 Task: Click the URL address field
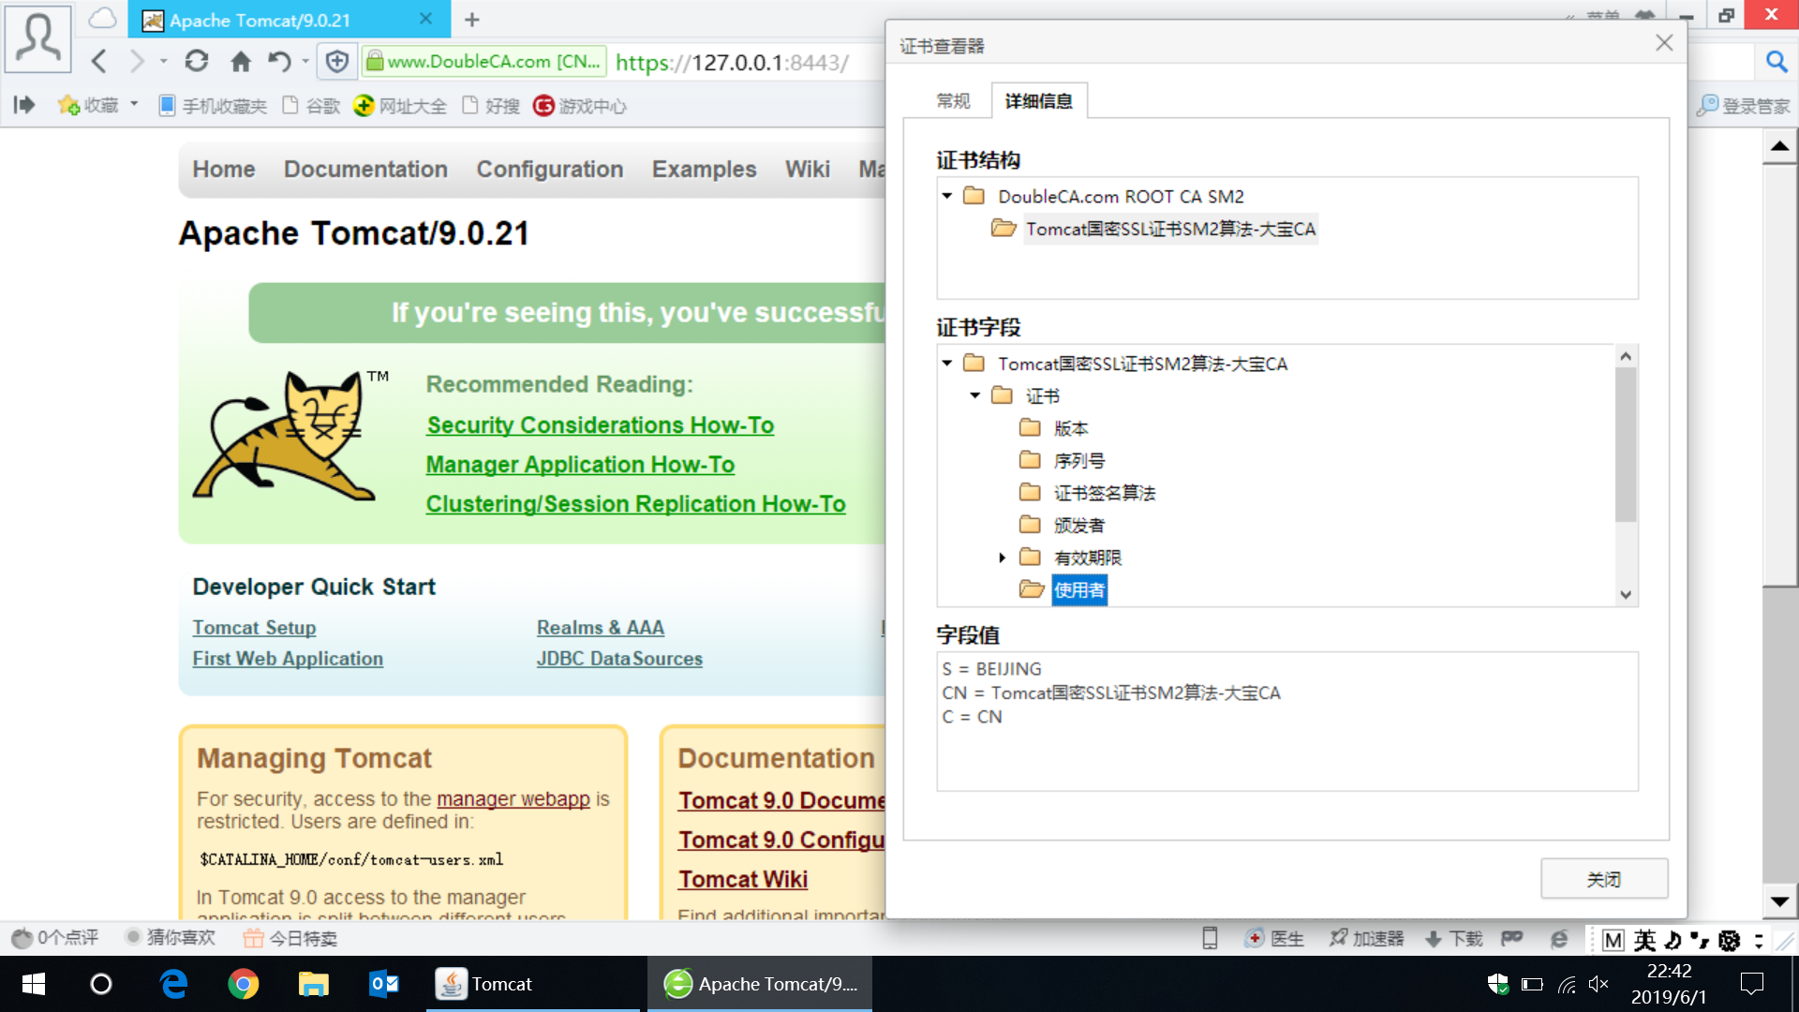tap(731, 62)
